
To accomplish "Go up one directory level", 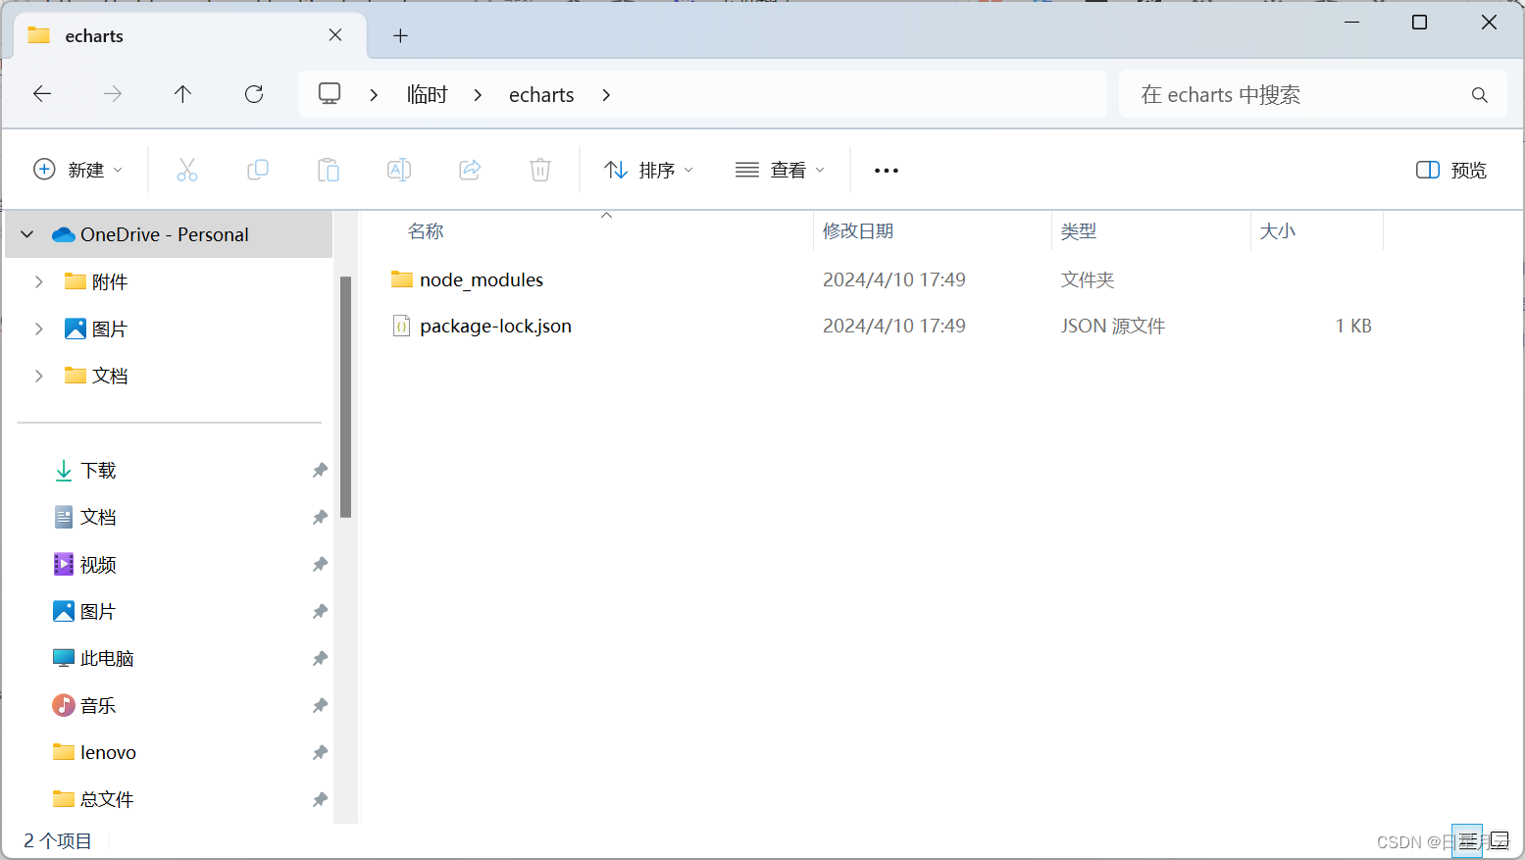I will 182,94.
